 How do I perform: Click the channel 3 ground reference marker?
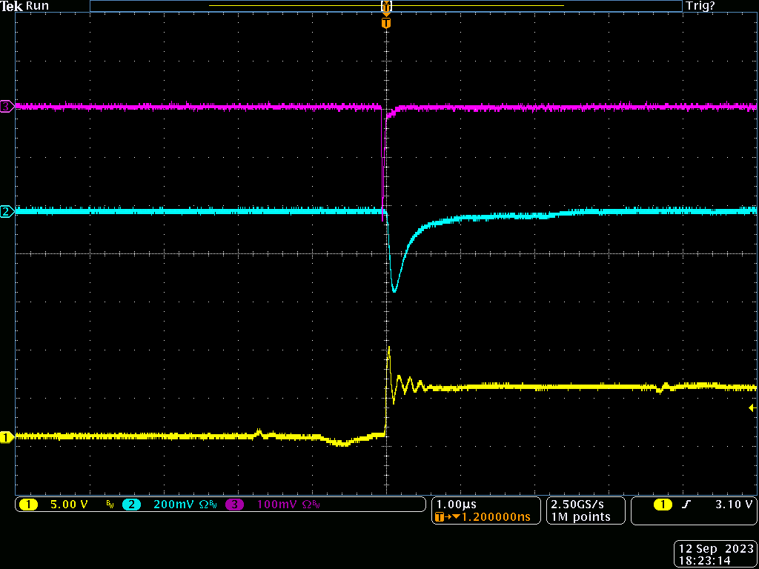tap(7, 107)
